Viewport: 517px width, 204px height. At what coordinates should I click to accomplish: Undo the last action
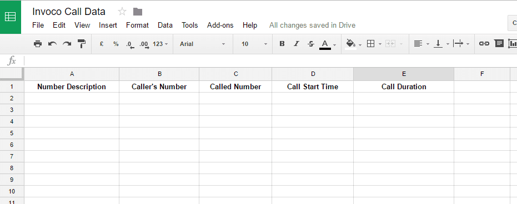[52, 44]
